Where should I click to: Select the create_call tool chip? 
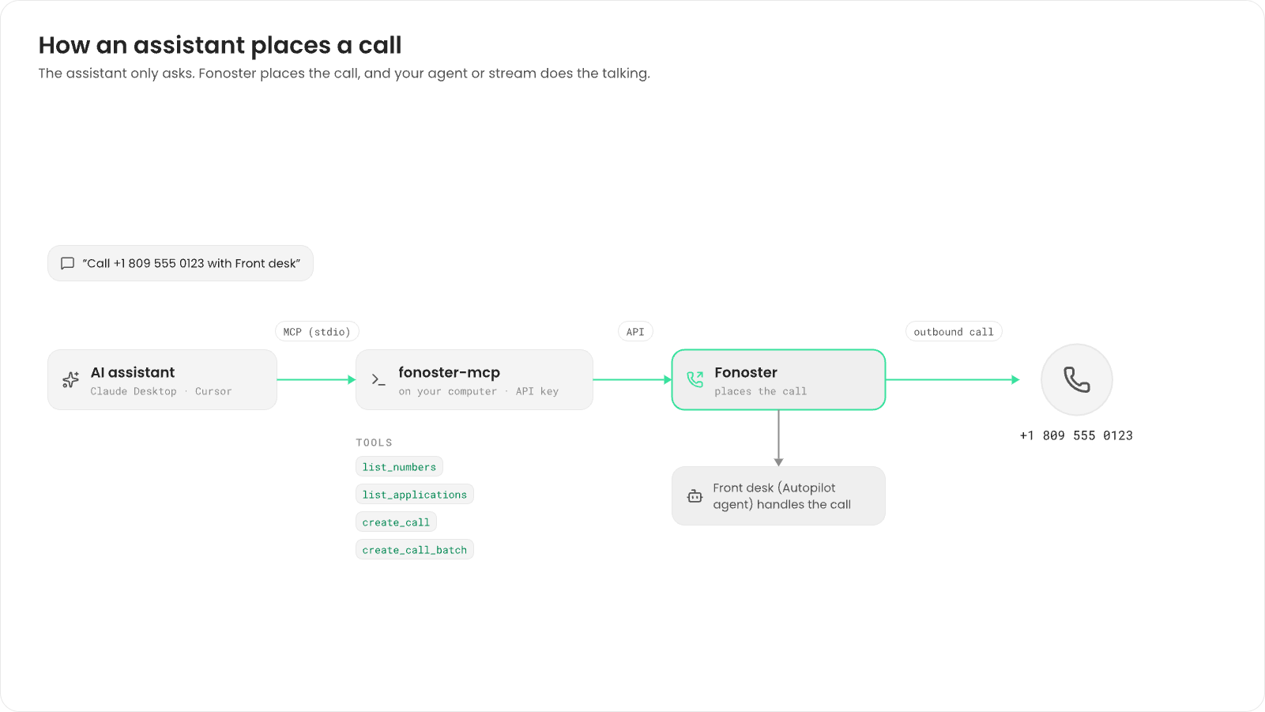pyautogui.click(x=396, y=522)
